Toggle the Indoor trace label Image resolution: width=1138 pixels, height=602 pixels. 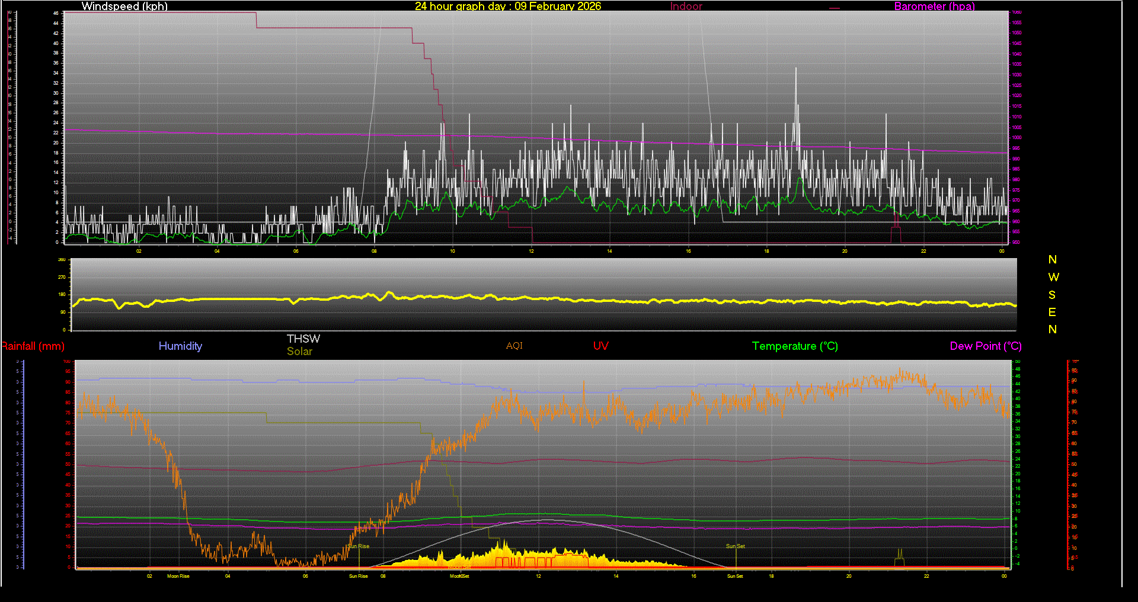tap(685, 7)
